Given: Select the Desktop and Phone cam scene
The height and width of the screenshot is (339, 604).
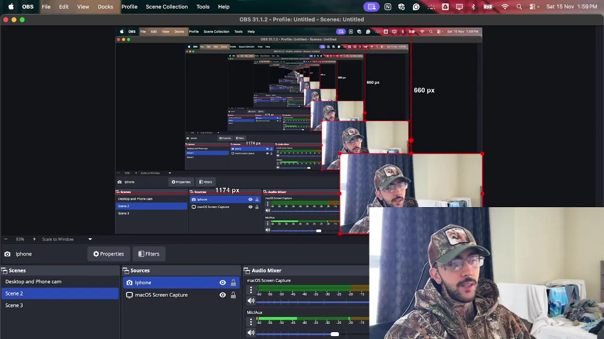Looking at the screenshot, I should 60,282.
